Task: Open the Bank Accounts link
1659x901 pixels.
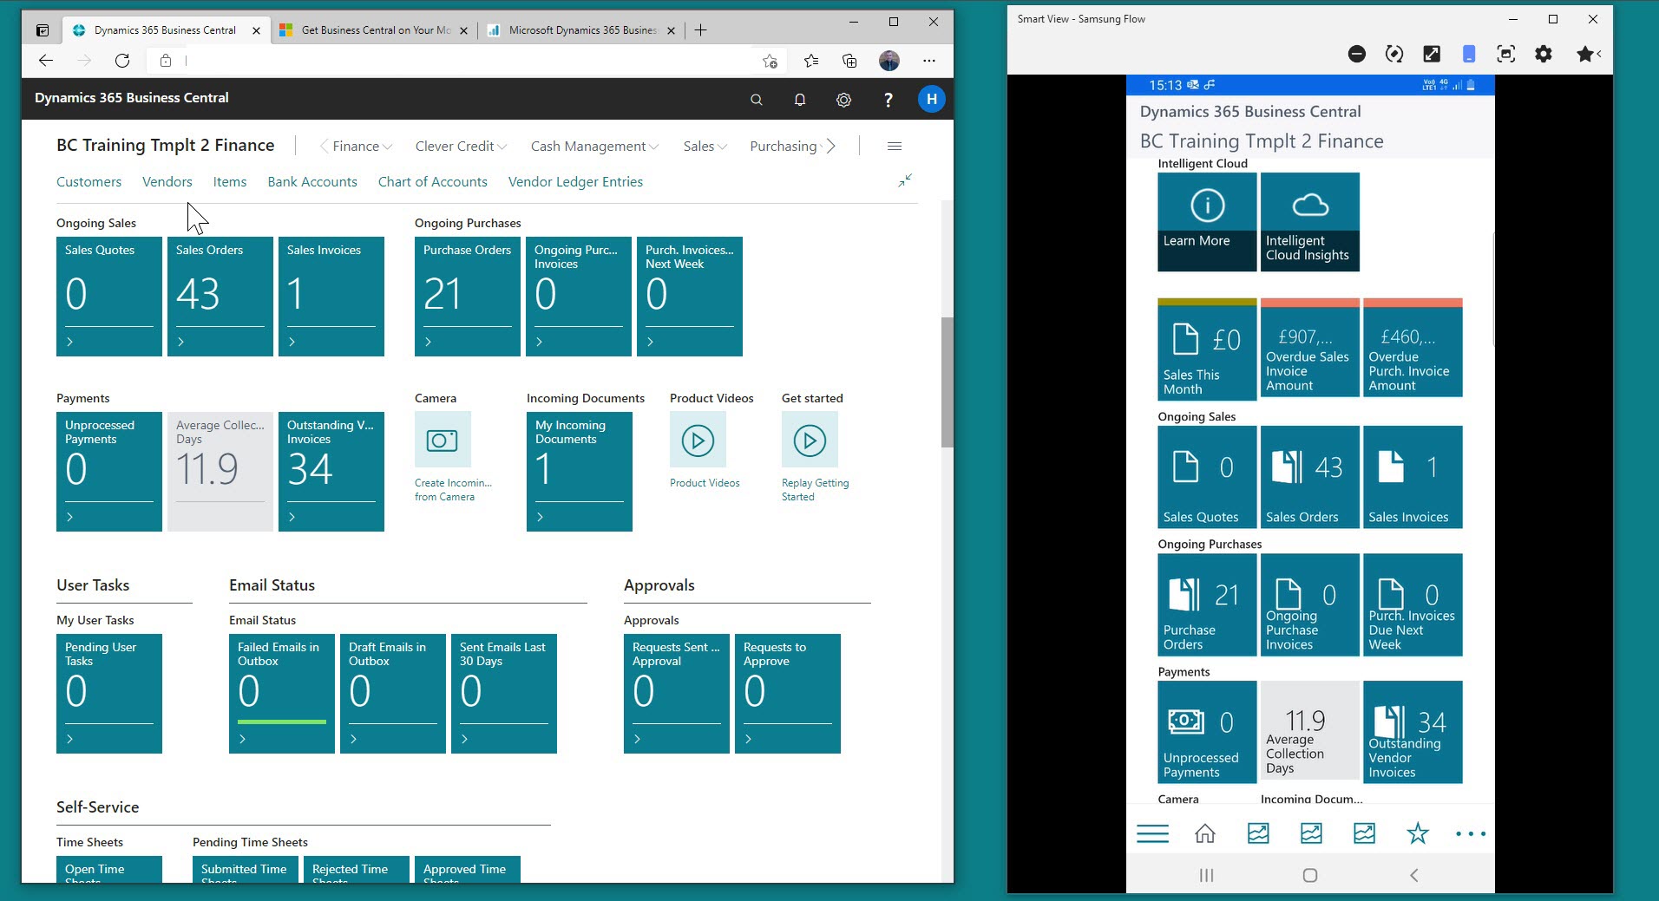Action: point(312,181)
